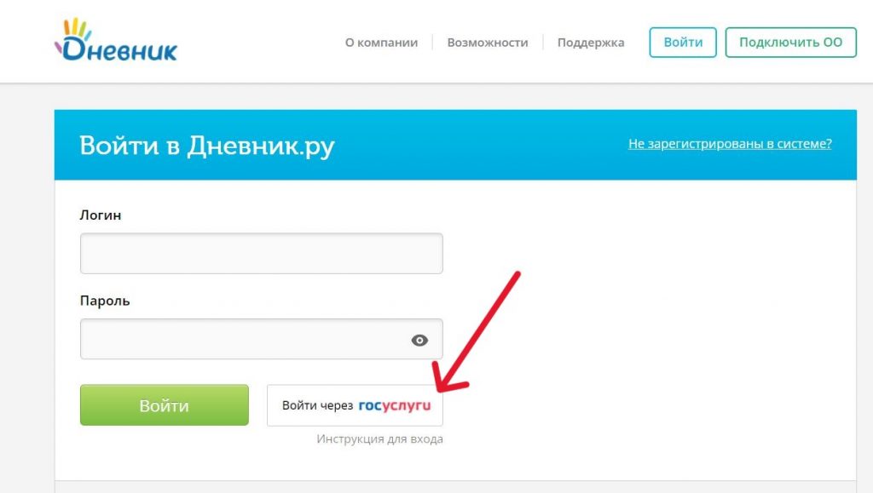This screenshot has height=493, width=873.
Task: Click the Войти в Дневник.ру heading
Action: 207,146
